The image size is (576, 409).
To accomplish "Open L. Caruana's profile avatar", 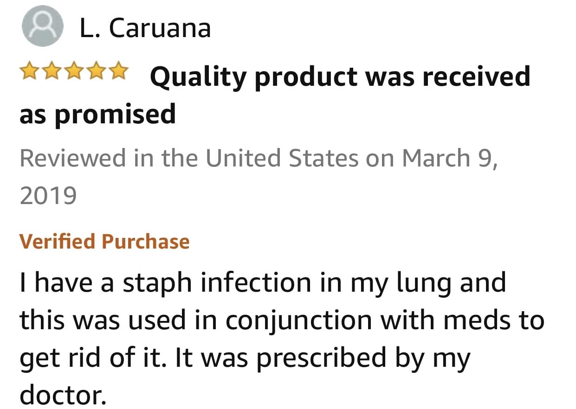I will [x=42, y=26].
